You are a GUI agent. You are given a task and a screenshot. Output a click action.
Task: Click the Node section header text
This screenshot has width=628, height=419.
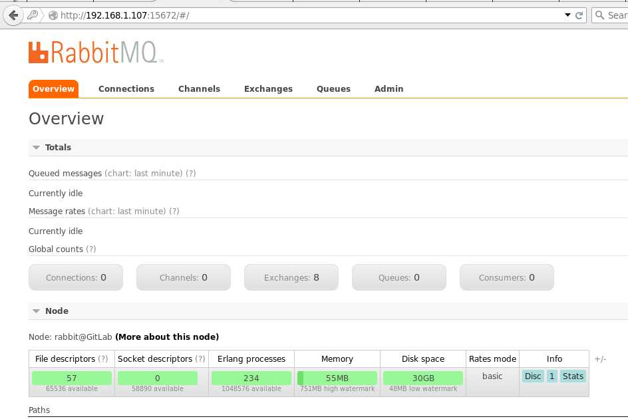tap(57, 311)
